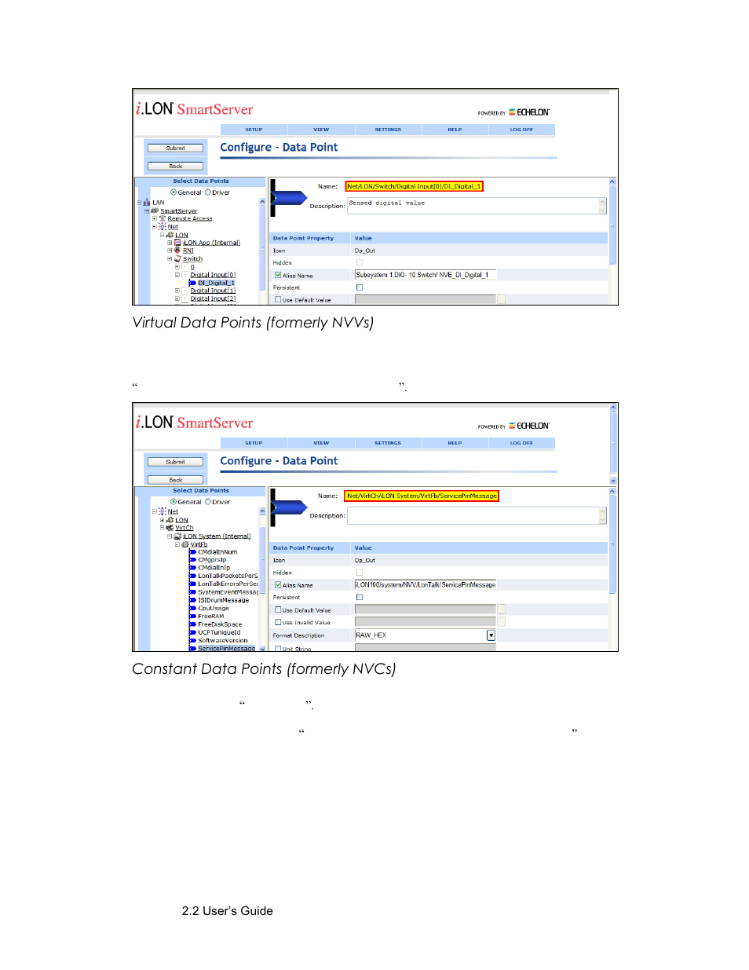Open SETUP menu in DI_Digital_1 screenshot
The height and width of the screenshot is (970, 749).
tap(254, 130)
